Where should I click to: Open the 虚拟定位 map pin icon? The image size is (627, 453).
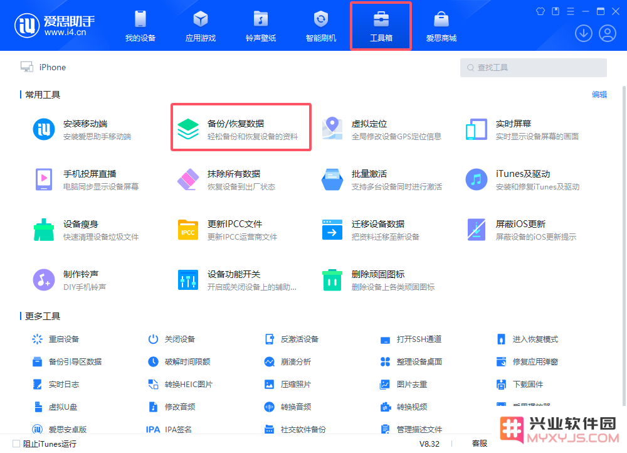coord(332,129)
